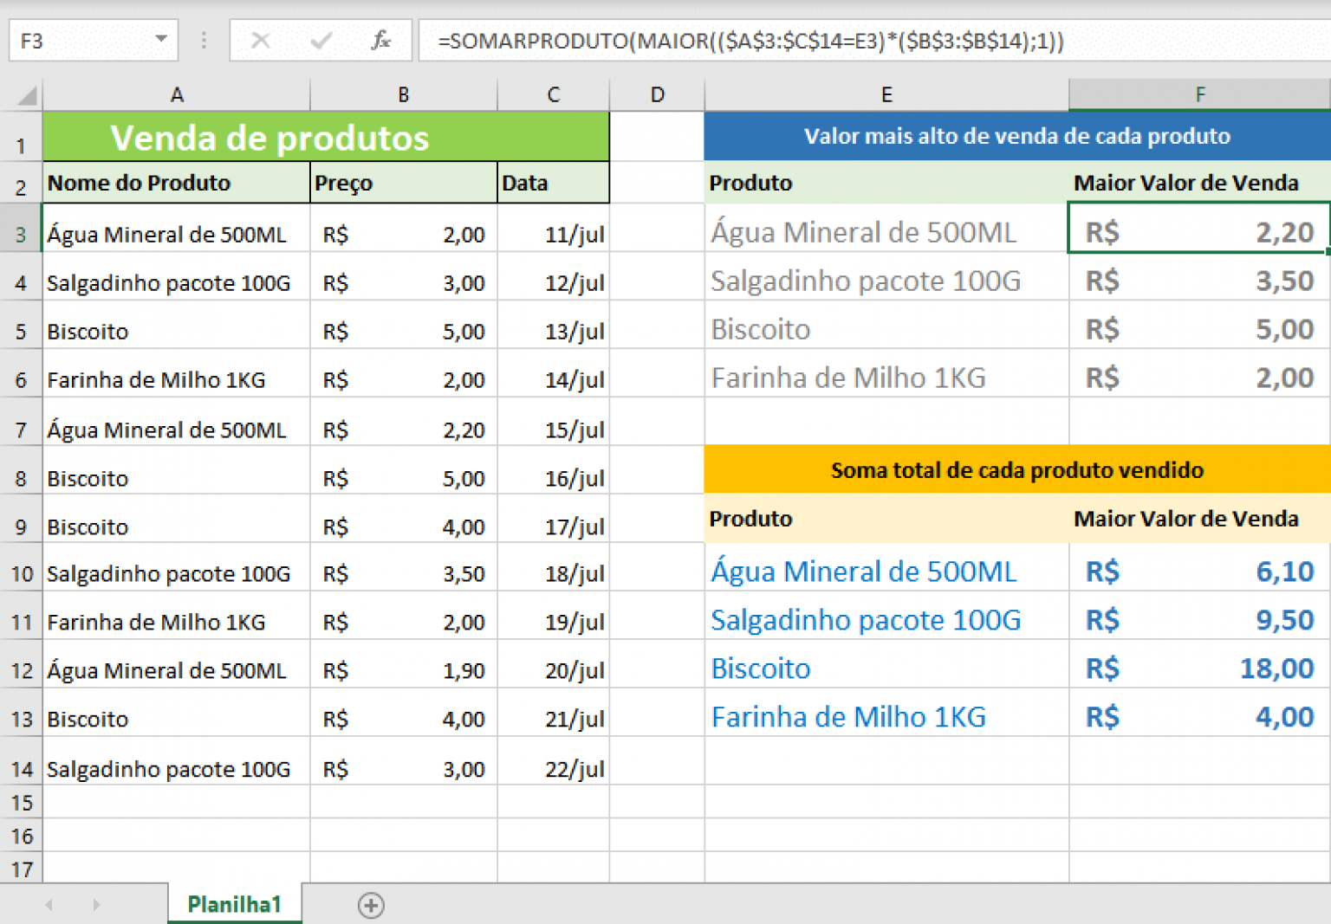This screenshot has height=924, width=1331.
Task: Open the Name Box dropdown arrow
Action: [161, 39]
